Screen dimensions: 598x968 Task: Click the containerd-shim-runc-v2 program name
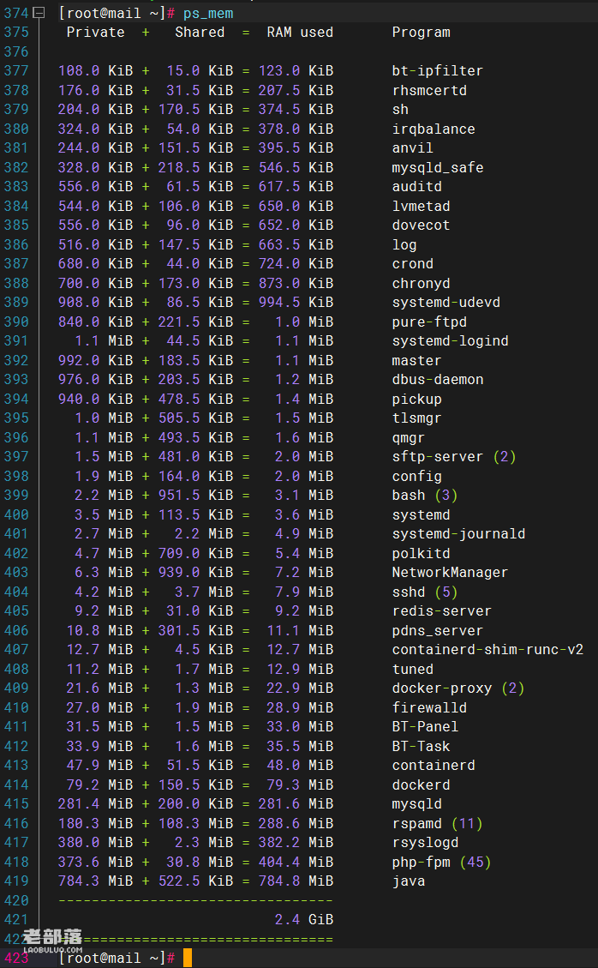(487, 649)
